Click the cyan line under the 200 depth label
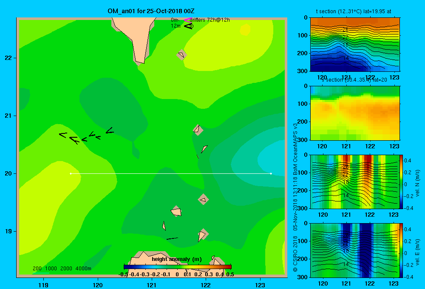The height and width of the screenshot is (289, 425). coord(41,273)
